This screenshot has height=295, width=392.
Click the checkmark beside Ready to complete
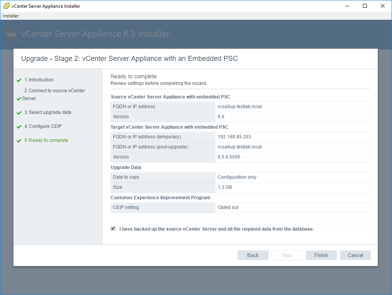click(x=19, y=141)
